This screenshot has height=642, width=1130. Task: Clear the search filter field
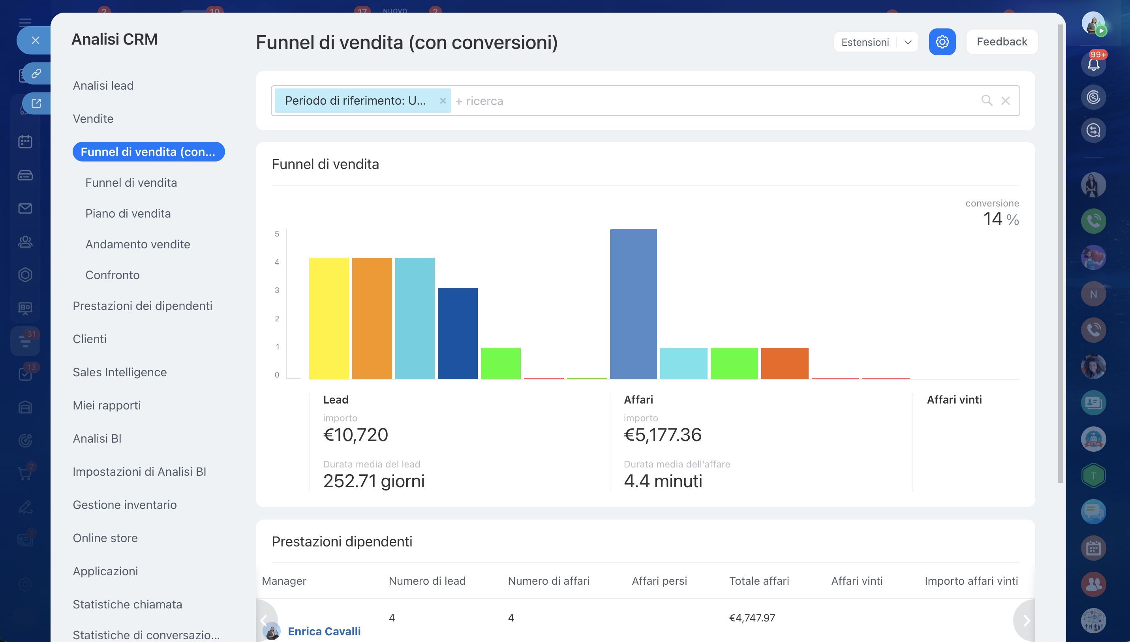[1005, 101]
